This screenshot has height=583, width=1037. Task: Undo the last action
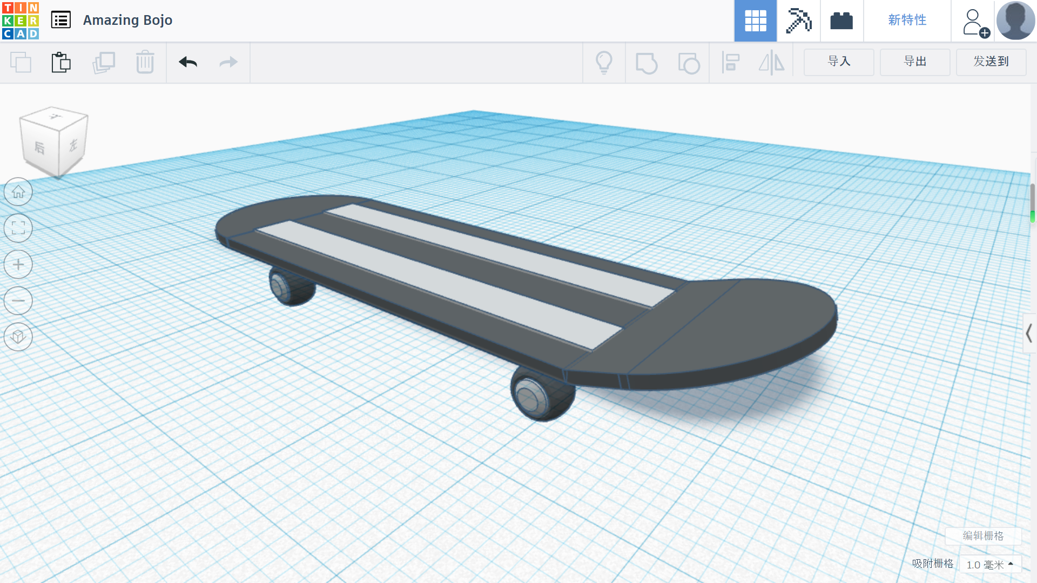[188, 63]
